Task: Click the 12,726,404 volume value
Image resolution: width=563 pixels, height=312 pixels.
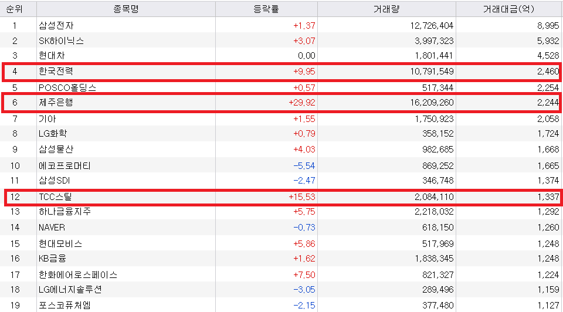Action: (432, 25)
